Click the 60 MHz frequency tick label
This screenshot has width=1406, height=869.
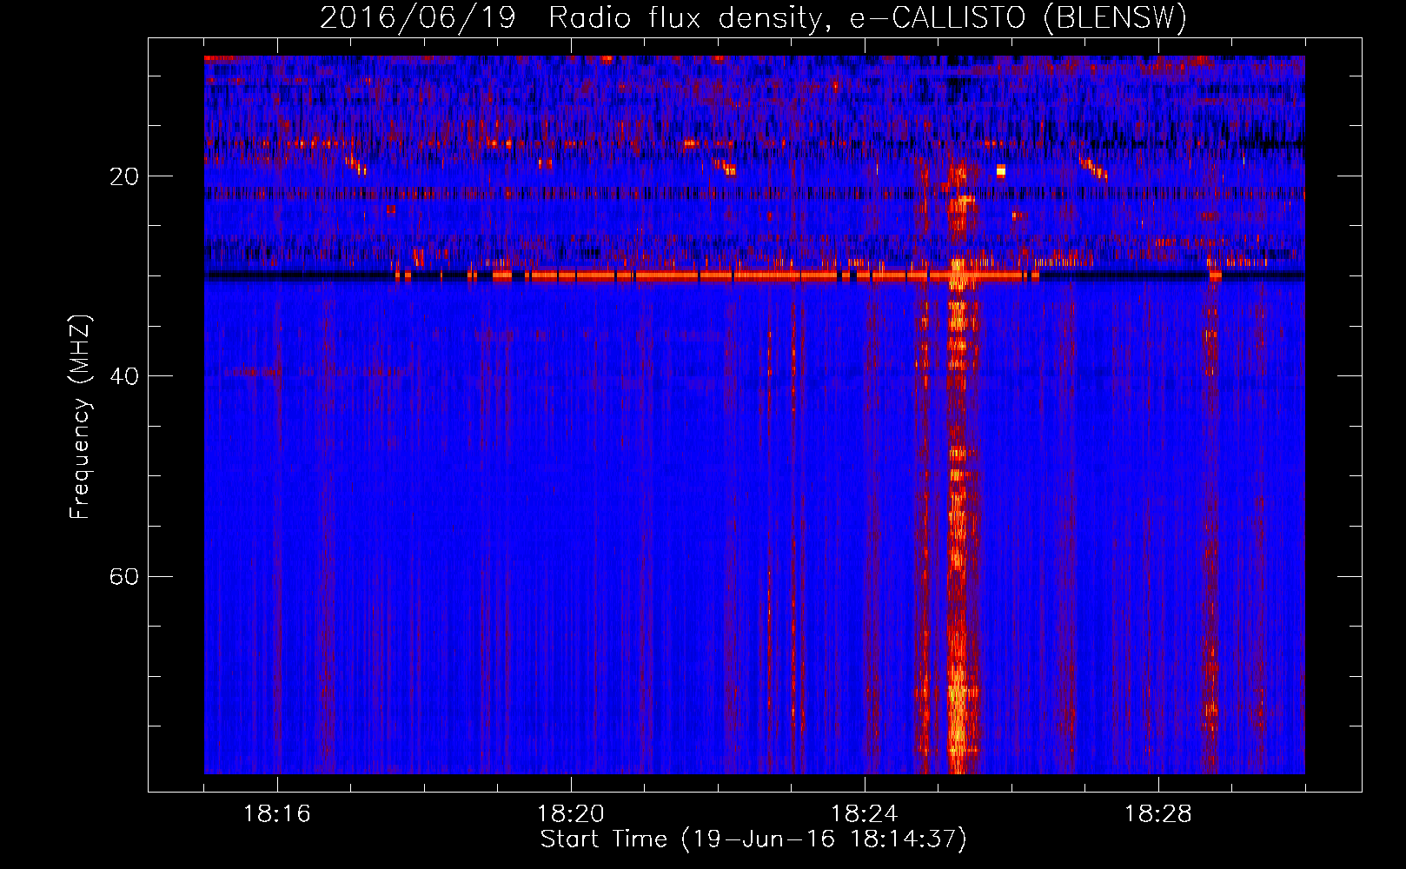click(x=124, y=576)
